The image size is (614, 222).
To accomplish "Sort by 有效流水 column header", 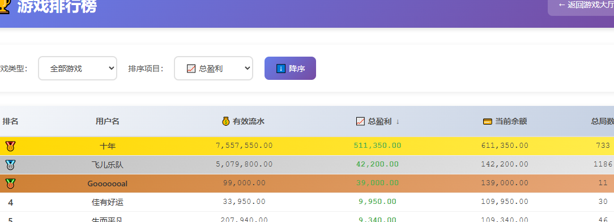I will click(x=243, y=121).
